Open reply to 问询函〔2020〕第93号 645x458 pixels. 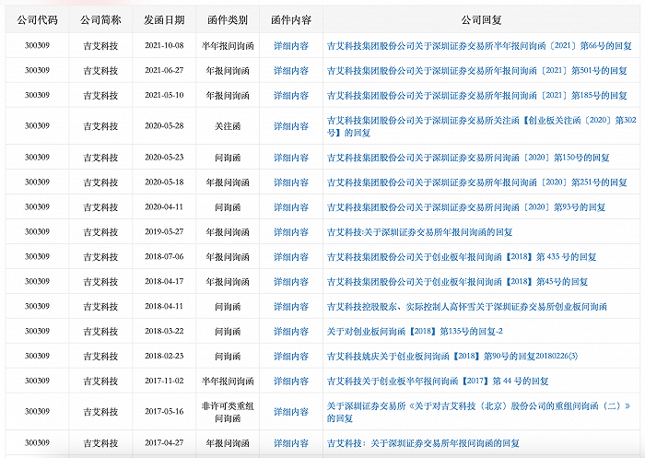click(466, 207)
